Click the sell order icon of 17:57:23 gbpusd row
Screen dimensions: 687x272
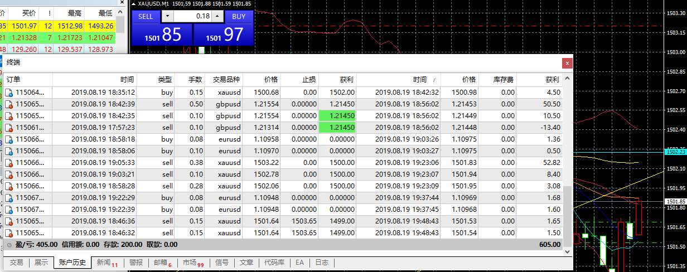8,128
